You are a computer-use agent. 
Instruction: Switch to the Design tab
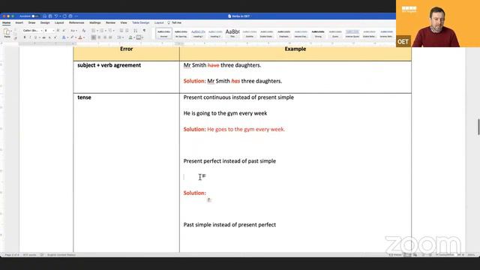click(x=45, y=22)
